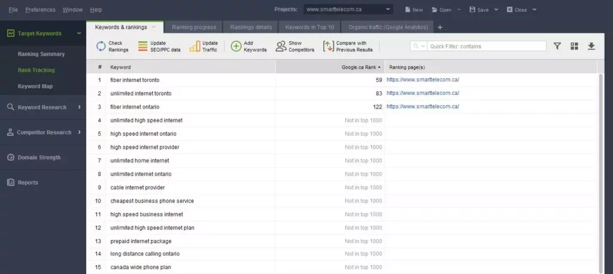Add a new tab with plus icon
The image size is (613, 274).
[x=440, y=27]
